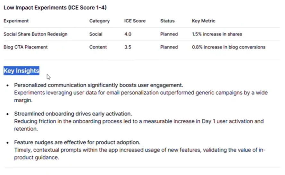The image size is (285, 175).
Task: Click the Social Share Button Redesign cell
Action: 36,34
